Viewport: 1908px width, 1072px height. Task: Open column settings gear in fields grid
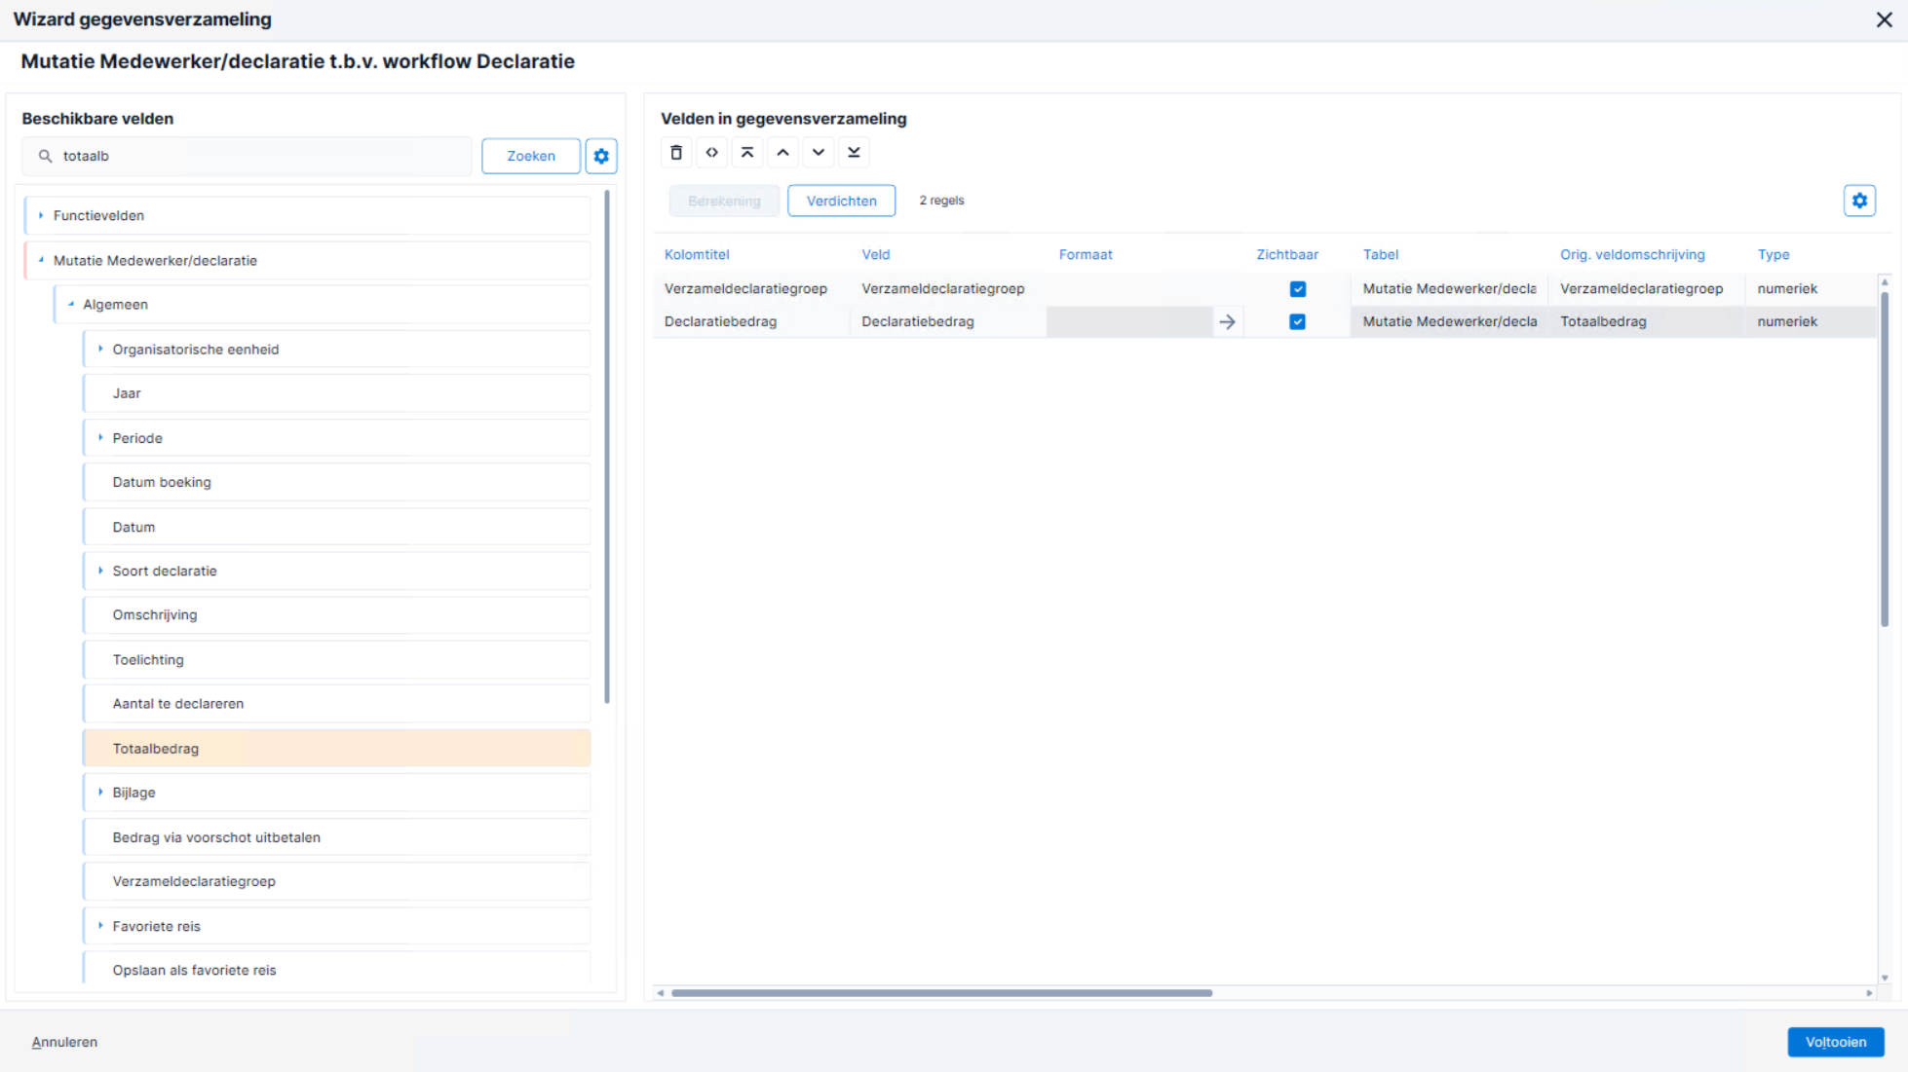pyautogui.click(x=1859, y=201)
